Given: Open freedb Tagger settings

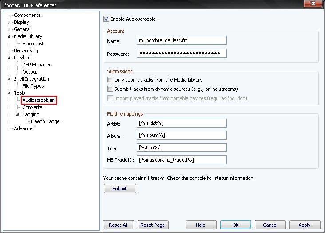Looking at the screenshot, I should click(46, 121).
